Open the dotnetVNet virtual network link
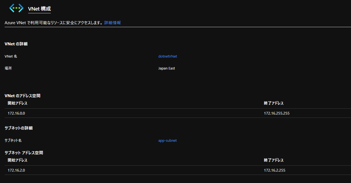The image size is (351, 183). pyautogui.click(x=168, y=56)
